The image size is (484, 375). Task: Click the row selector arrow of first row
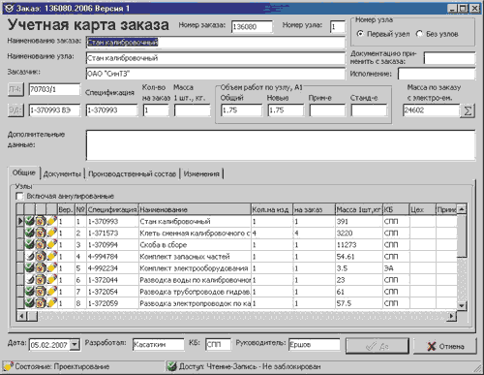20,221
